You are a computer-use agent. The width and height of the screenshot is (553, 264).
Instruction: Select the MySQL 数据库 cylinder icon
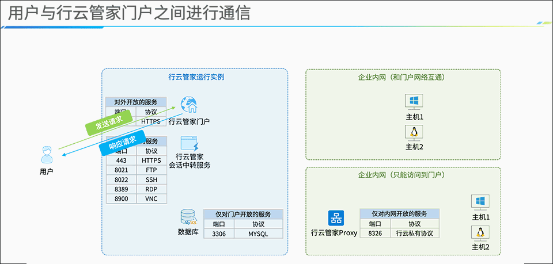click(189, 218)
